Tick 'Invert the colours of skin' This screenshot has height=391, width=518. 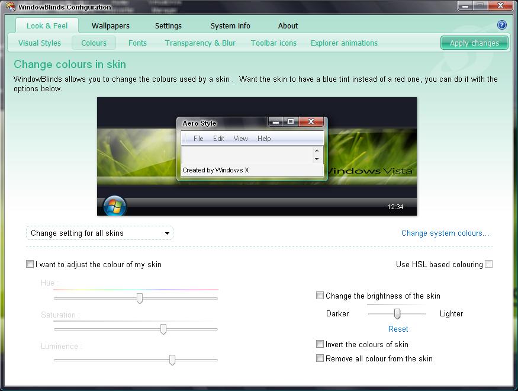coord(320,344)
